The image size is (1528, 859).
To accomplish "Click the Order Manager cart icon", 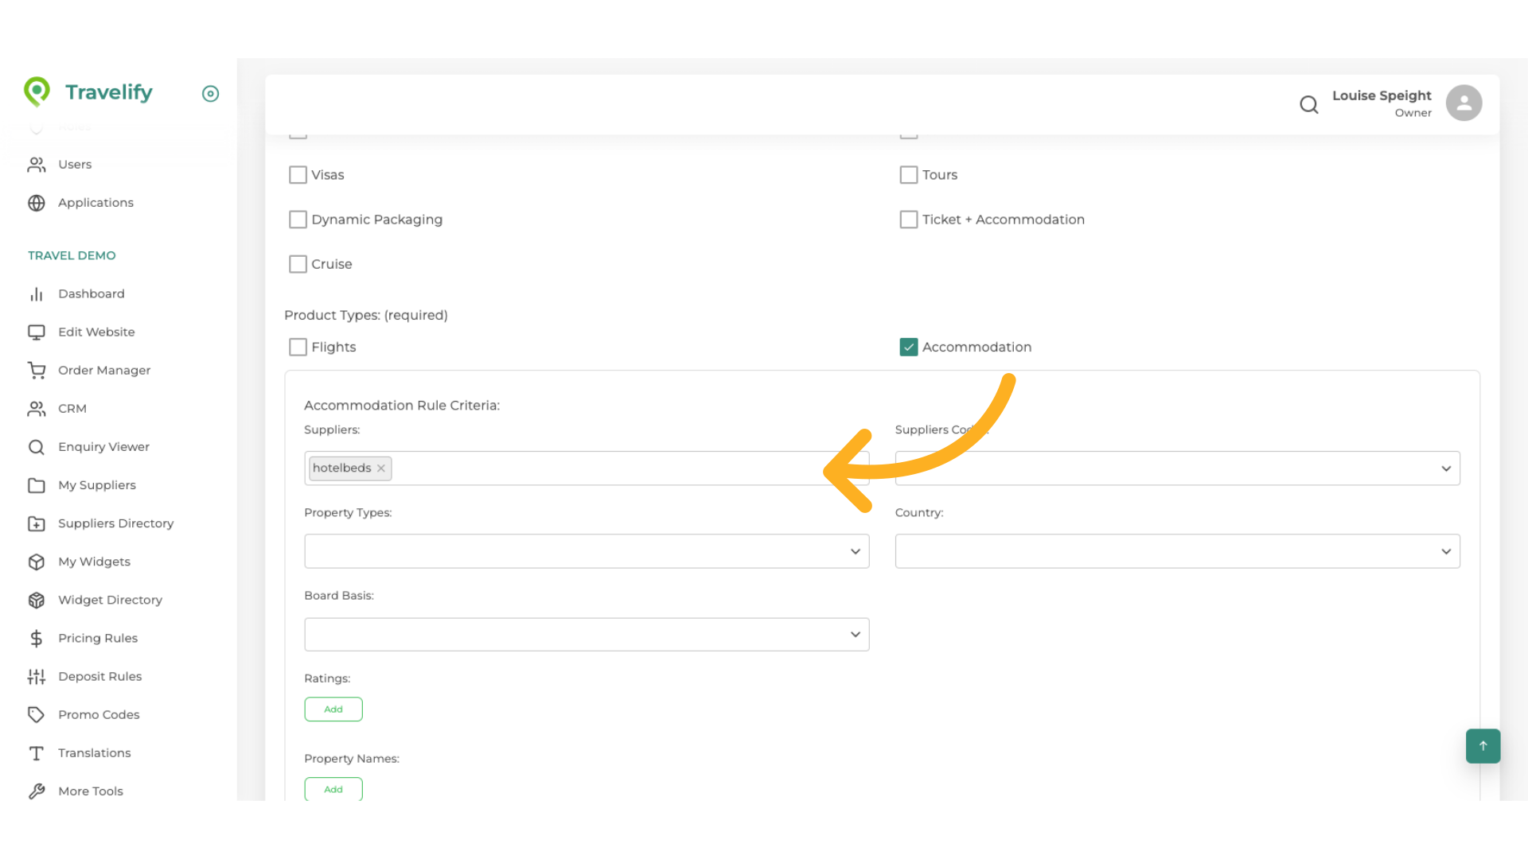I will coord(37,370).
